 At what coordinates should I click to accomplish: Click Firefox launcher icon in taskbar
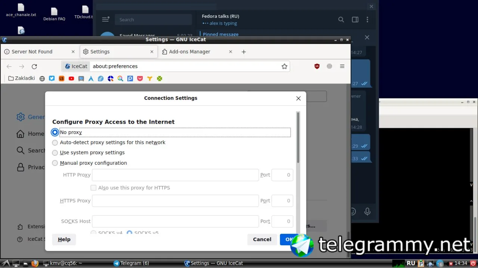click(35, 263)
